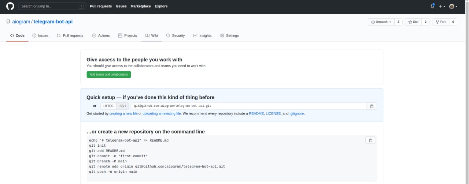
Task: Open Marketplace in top navigation
Action: (x=141, y=6)
